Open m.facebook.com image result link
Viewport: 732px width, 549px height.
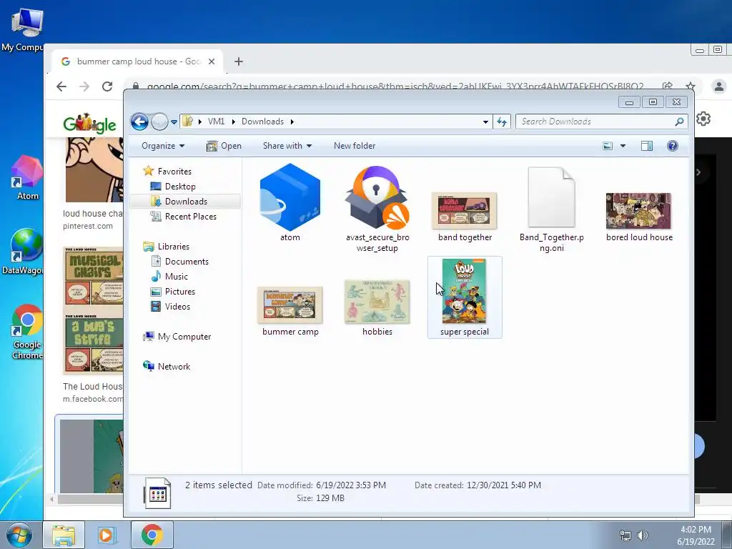[x=93, y=399]
